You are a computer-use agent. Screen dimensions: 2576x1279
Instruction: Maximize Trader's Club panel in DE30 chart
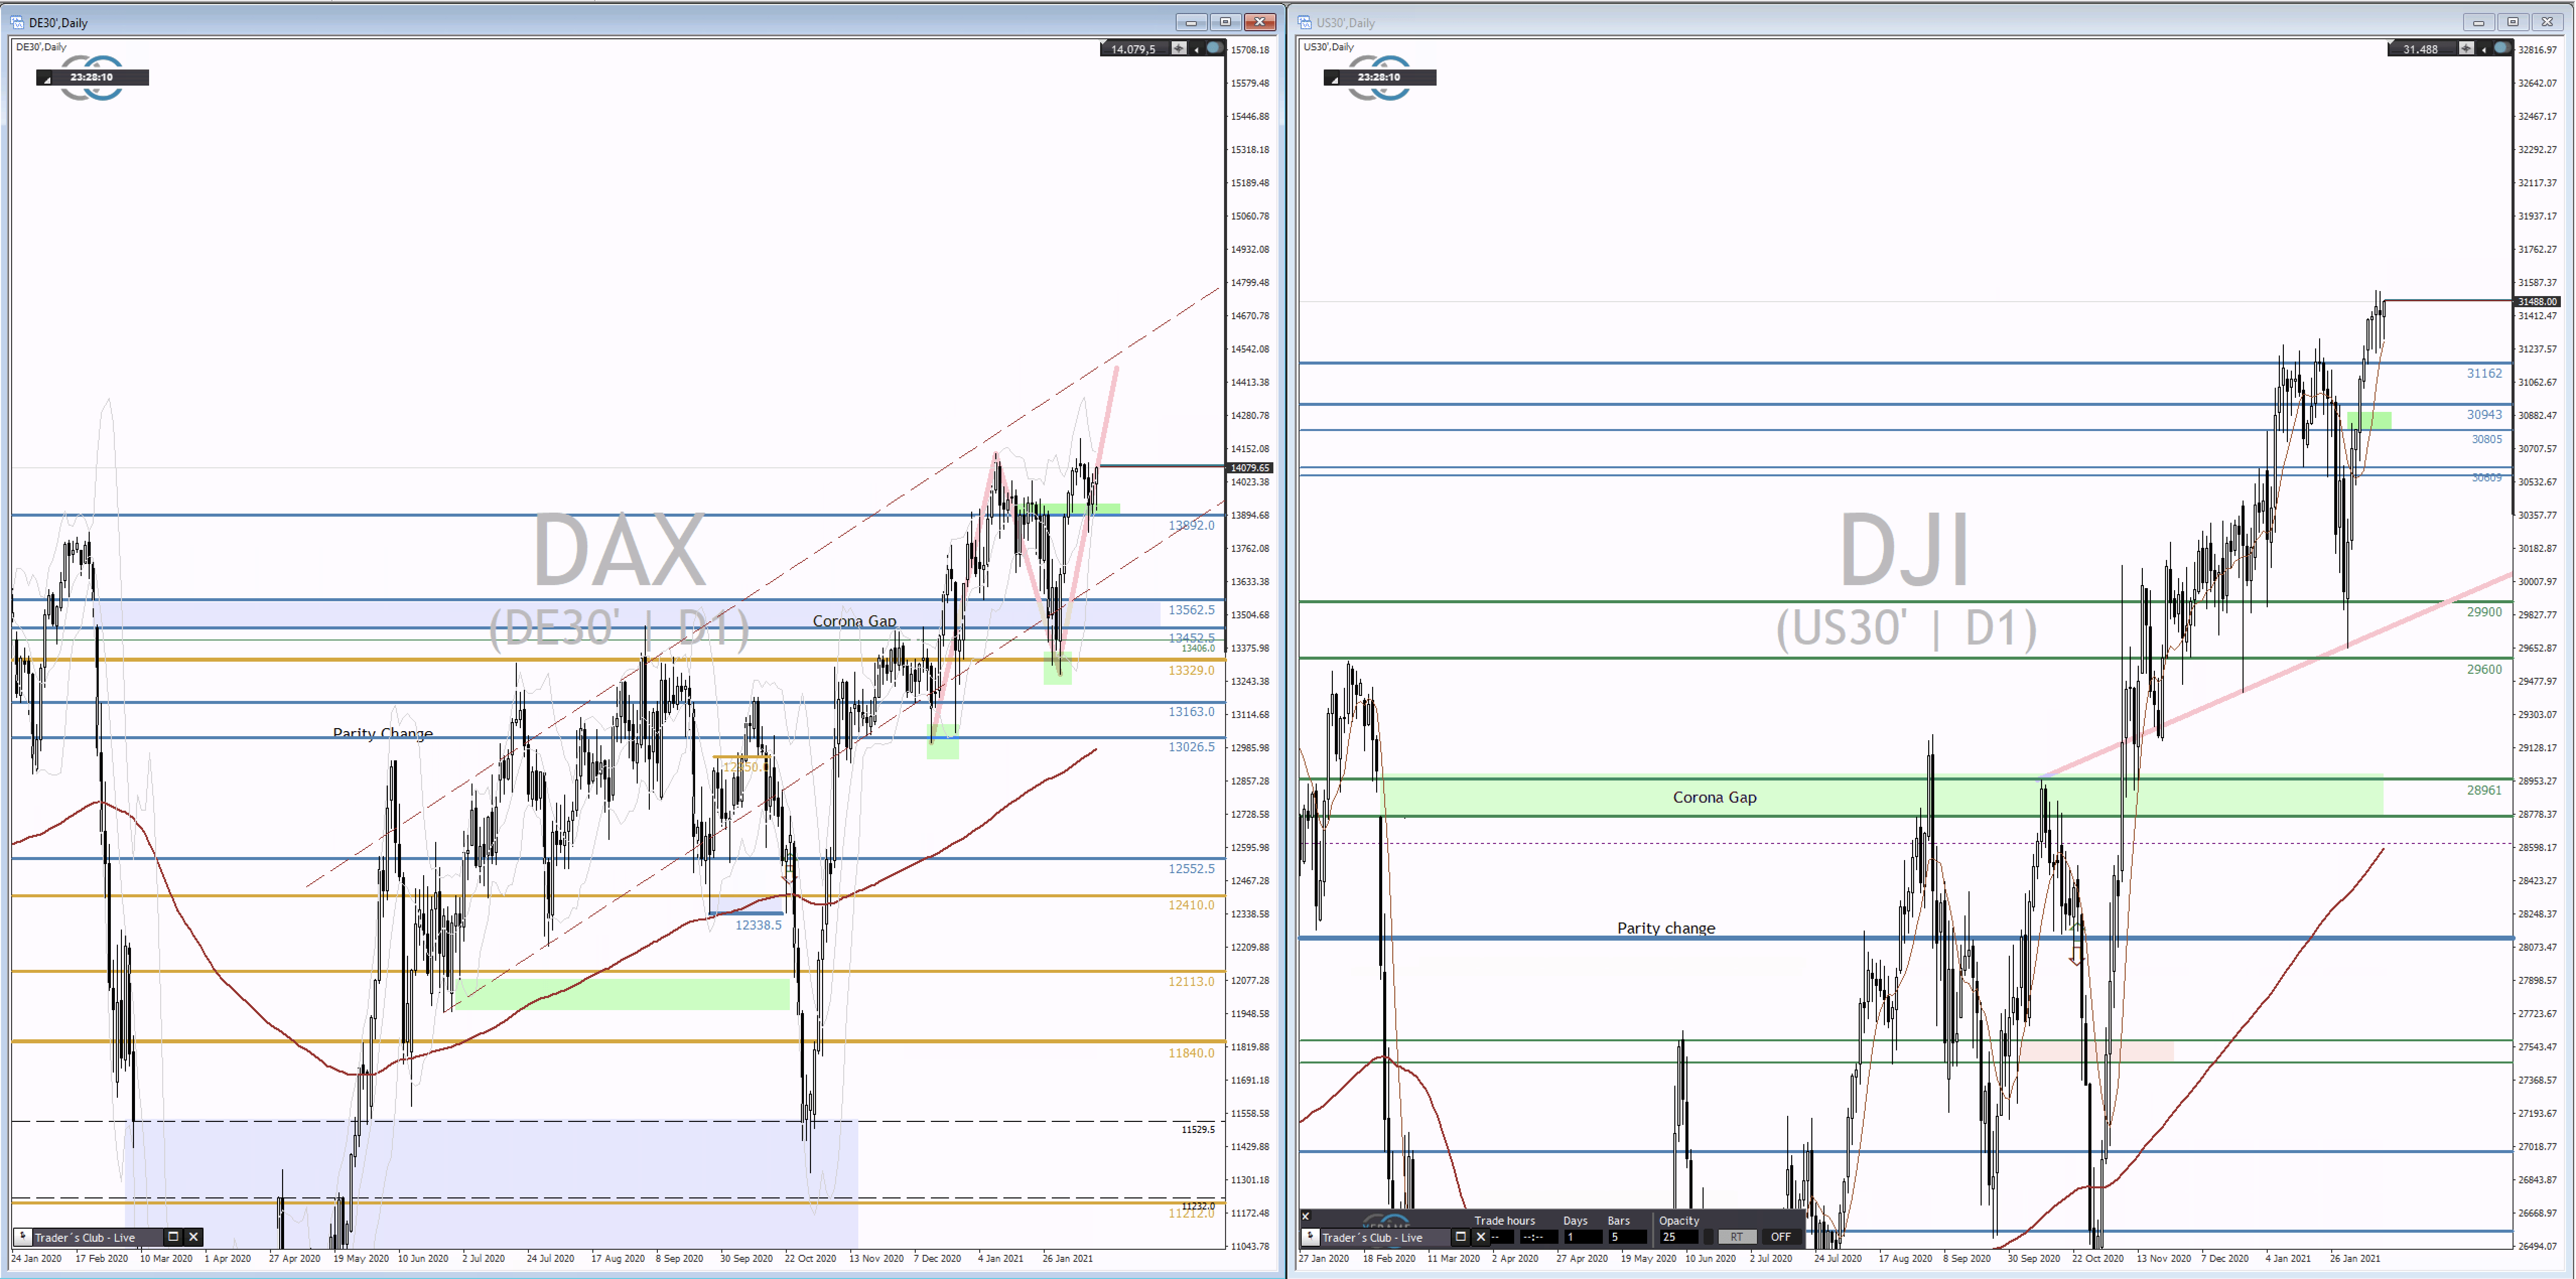[x=173, y=1237]
